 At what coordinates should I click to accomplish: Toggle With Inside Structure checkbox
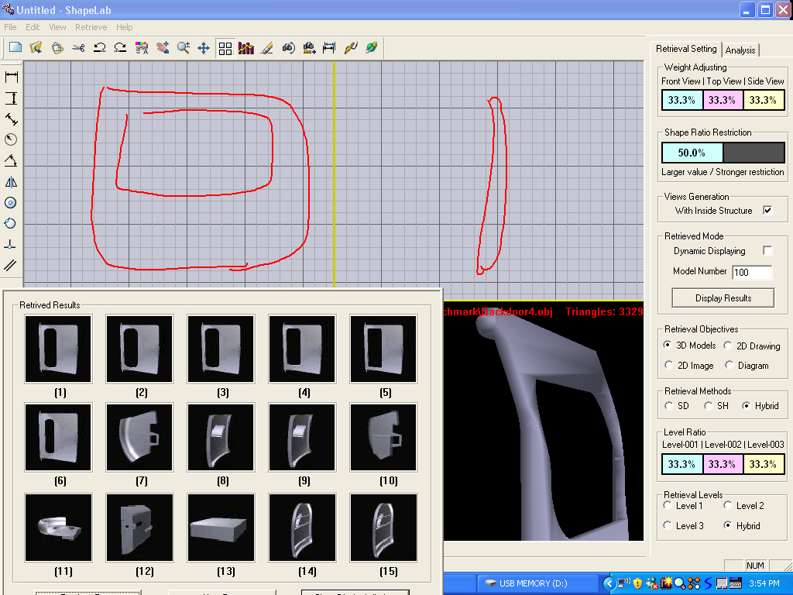coord(767,210)
